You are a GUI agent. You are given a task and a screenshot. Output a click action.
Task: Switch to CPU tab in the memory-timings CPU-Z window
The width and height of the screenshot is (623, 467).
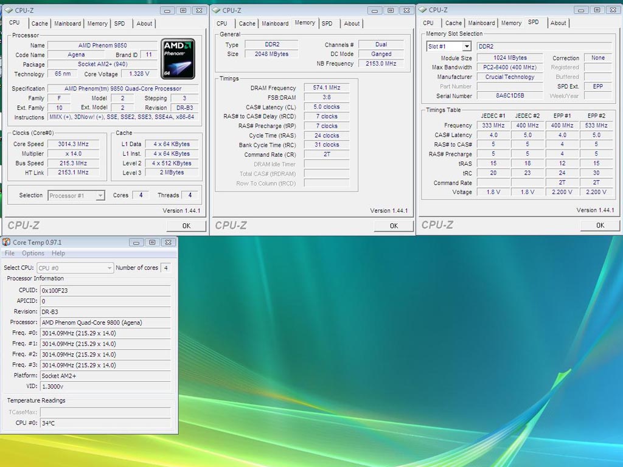tap(222, 24)
